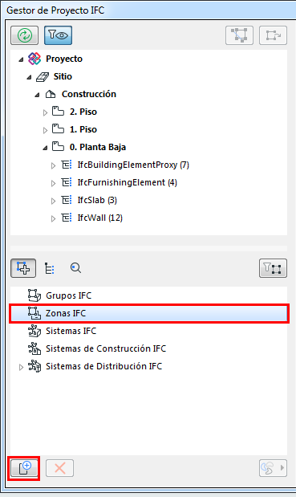
Task: Expand the 2. Piso story
Action: coord(45,112)
